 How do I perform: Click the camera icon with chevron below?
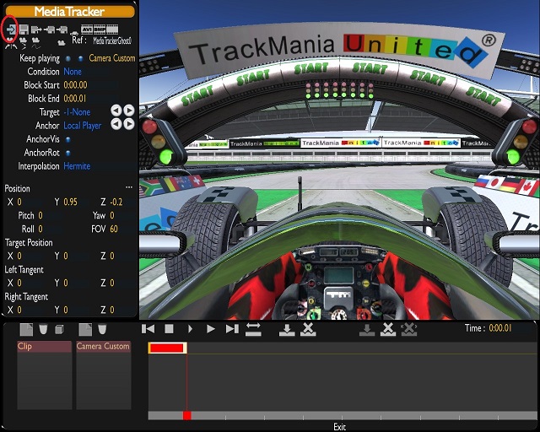[23, 43]
